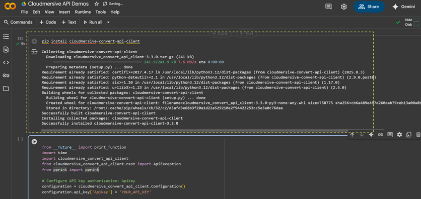Move the cell down
Screen dimensions: 421x199
362,135
